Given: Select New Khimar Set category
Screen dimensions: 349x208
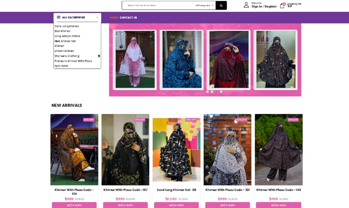Looking at the screenshot, I should pyautogui.click(x=65, y=41).
